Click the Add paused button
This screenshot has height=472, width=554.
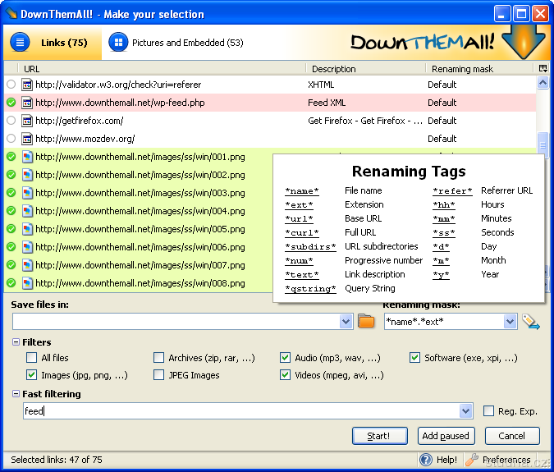446,436
